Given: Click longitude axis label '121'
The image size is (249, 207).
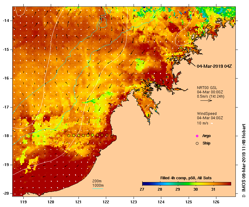Looking at the screenshot, I should tap(78, 202).
